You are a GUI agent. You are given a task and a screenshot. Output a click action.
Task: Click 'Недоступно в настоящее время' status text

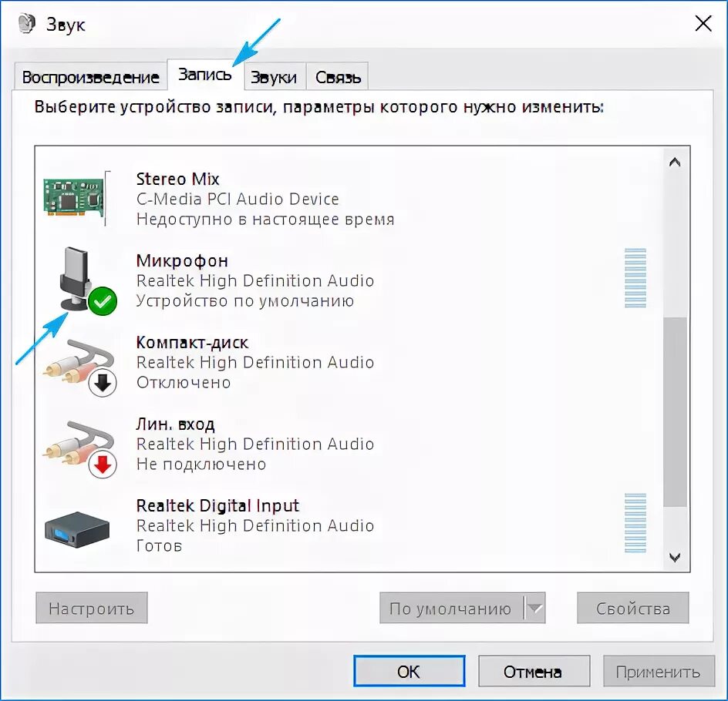pos(265,220)
